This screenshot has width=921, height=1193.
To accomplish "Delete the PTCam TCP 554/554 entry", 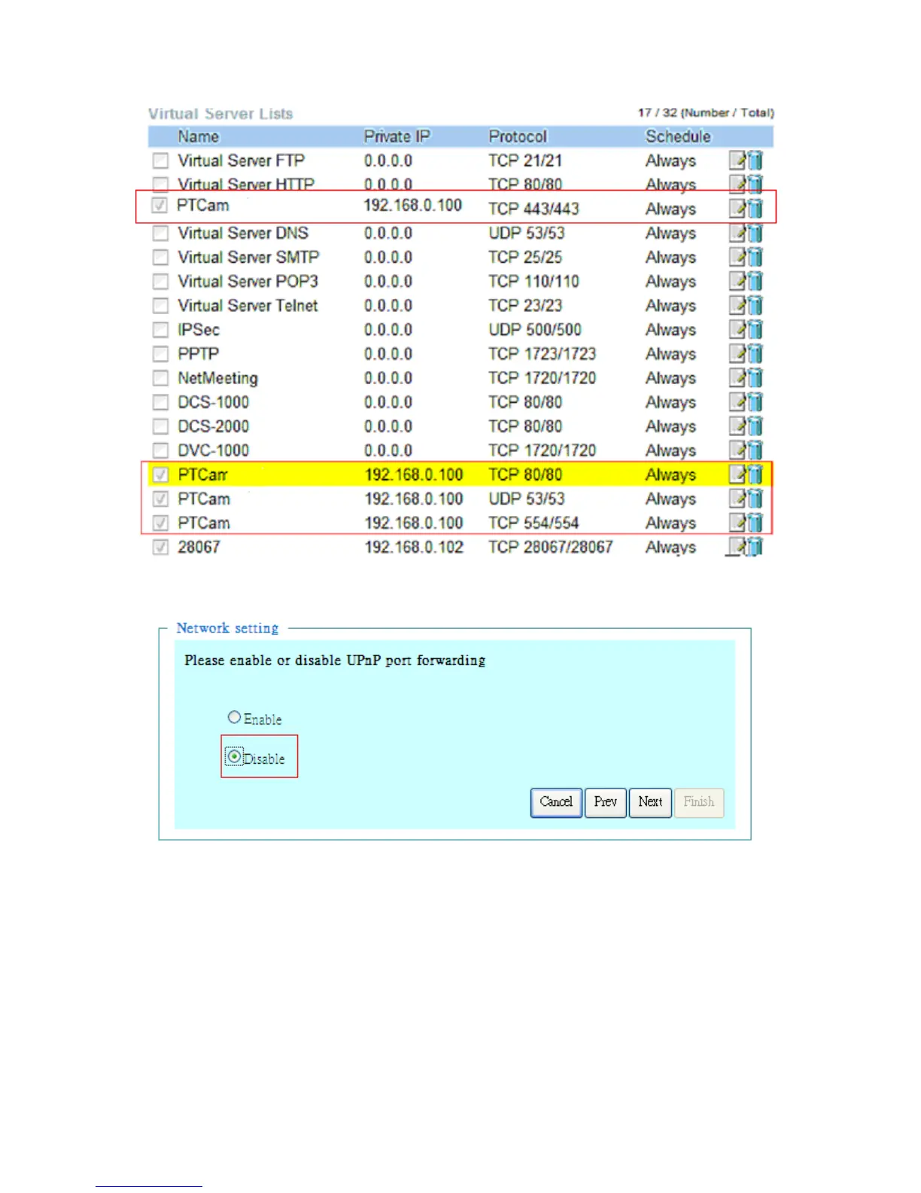I will coord(755,523).
